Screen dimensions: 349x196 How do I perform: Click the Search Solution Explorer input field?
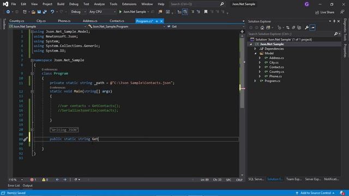click(290, 34)
